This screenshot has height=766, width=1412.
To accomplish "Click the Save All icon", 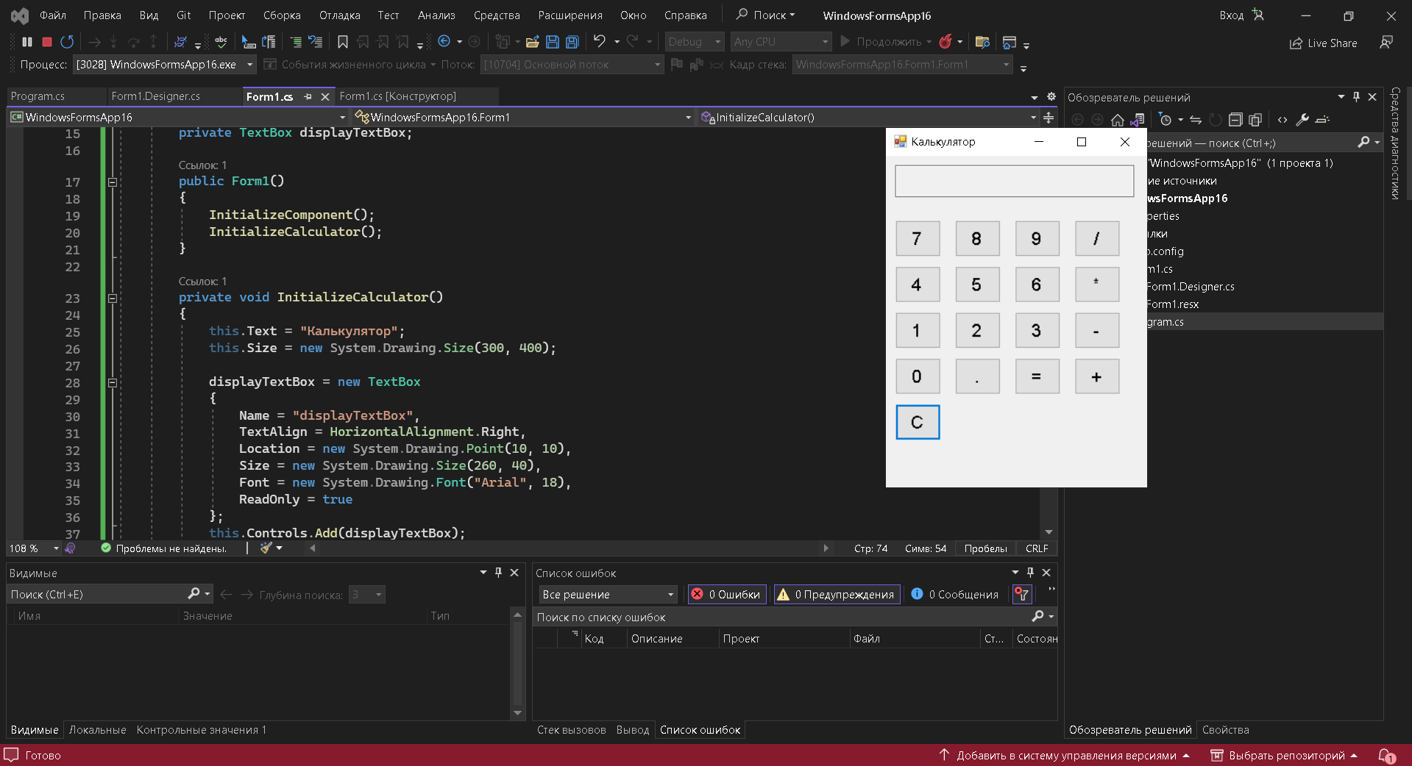I will [572, 42].
